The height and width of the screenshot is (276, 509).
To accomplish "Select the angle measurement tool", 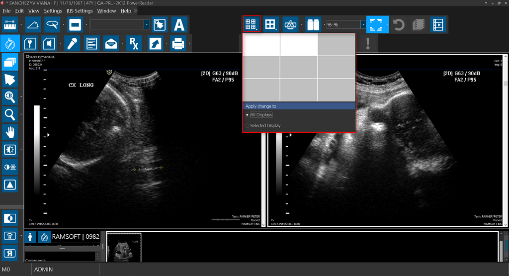I will tap(32, 24).
